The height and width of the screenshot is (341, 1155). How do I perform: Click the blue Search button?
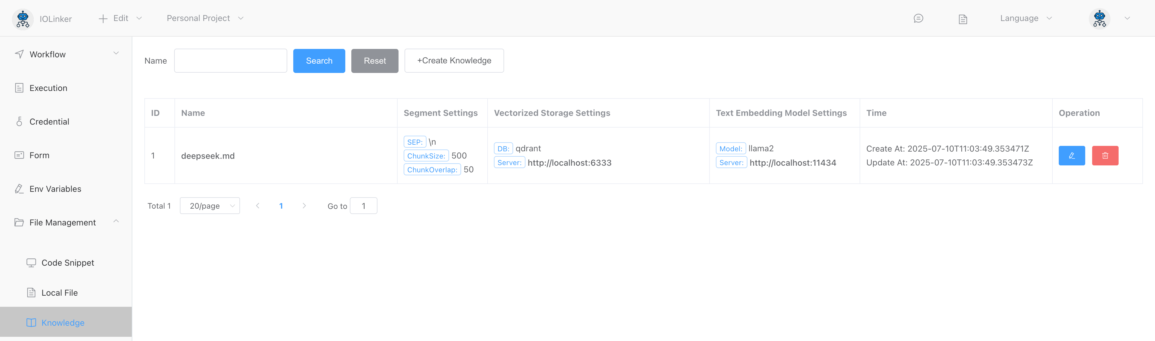click(x=319, y=61)
